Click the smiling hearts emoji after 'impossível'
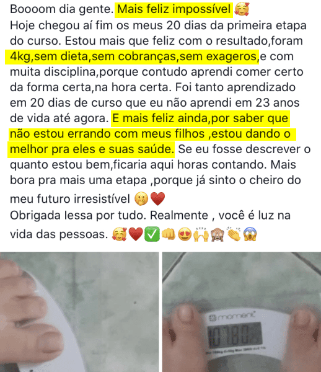Image resolution: width=321 pixels, height=372 pixels. 242,9
